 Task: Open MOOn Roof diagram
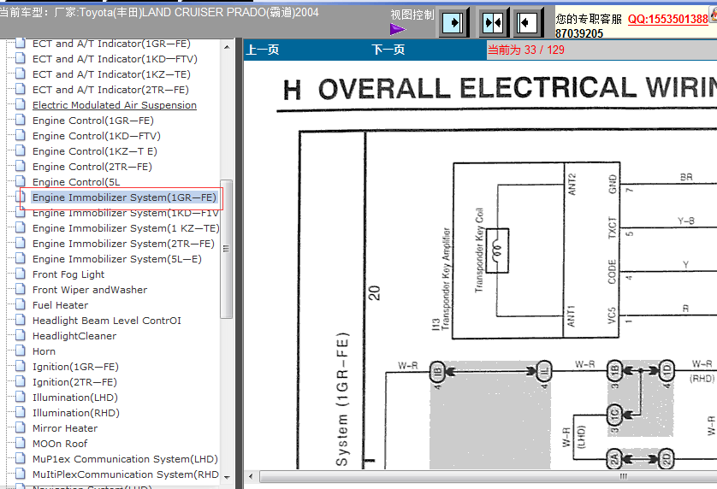click(60, 444)
